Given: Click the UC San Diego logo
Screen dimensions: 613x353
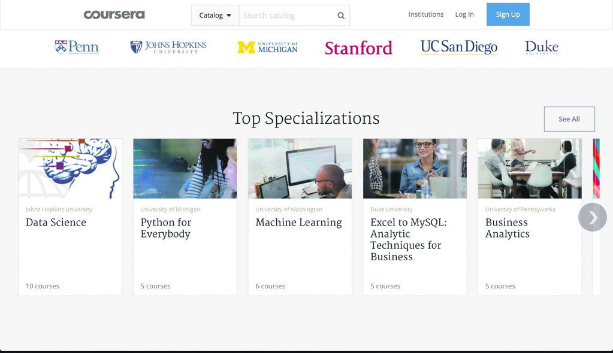Looking at the screenshot, I should [x=458, y=47].
